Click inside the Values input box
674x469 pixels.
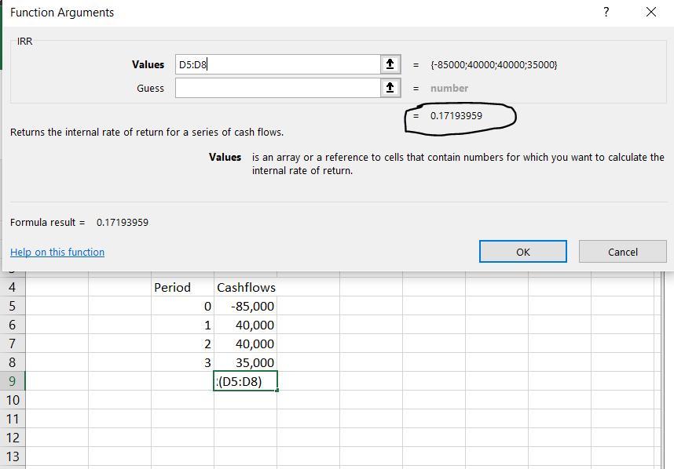click(277, 64)
